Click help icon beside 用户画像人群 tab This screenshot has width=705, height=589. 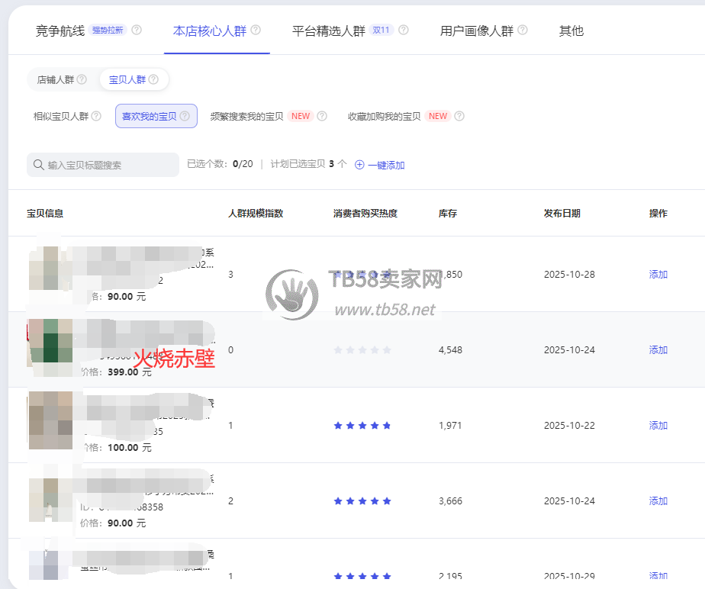[x=522, y=31]
